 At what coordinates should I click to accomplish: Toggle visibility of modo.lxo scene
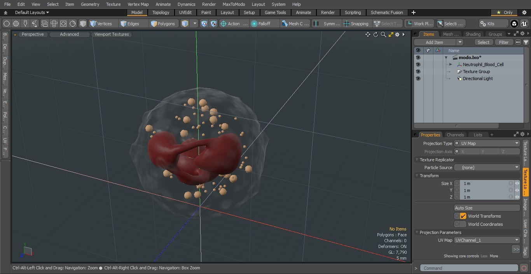418,58
